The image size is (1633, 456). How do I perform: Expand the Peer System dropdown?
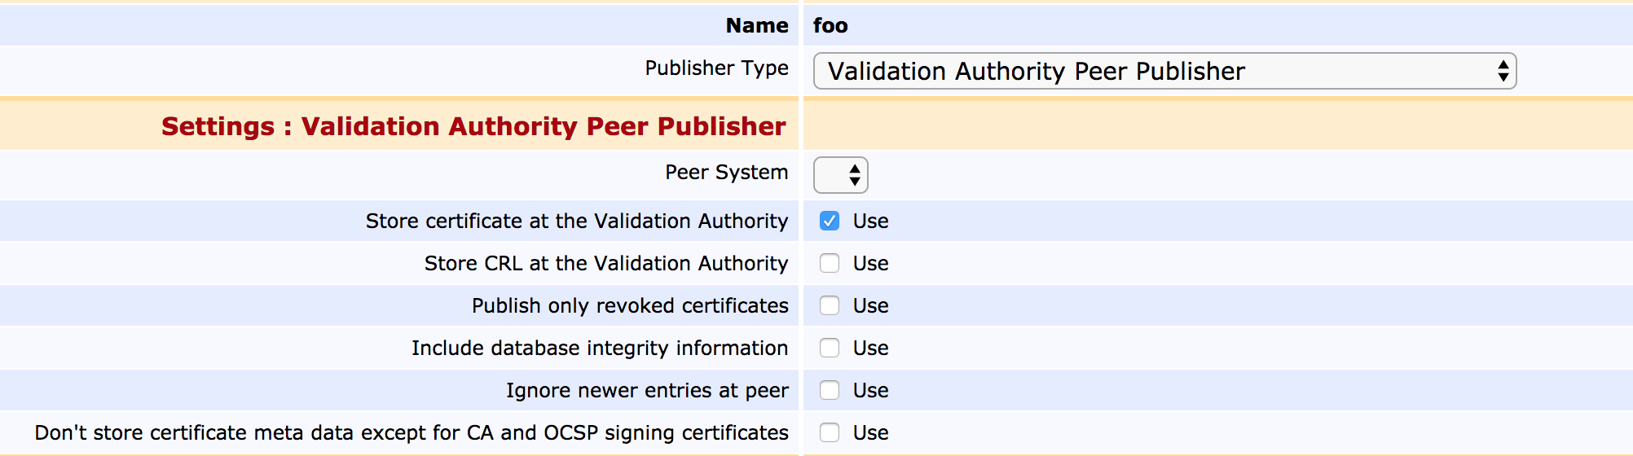(x=840, y=175)
